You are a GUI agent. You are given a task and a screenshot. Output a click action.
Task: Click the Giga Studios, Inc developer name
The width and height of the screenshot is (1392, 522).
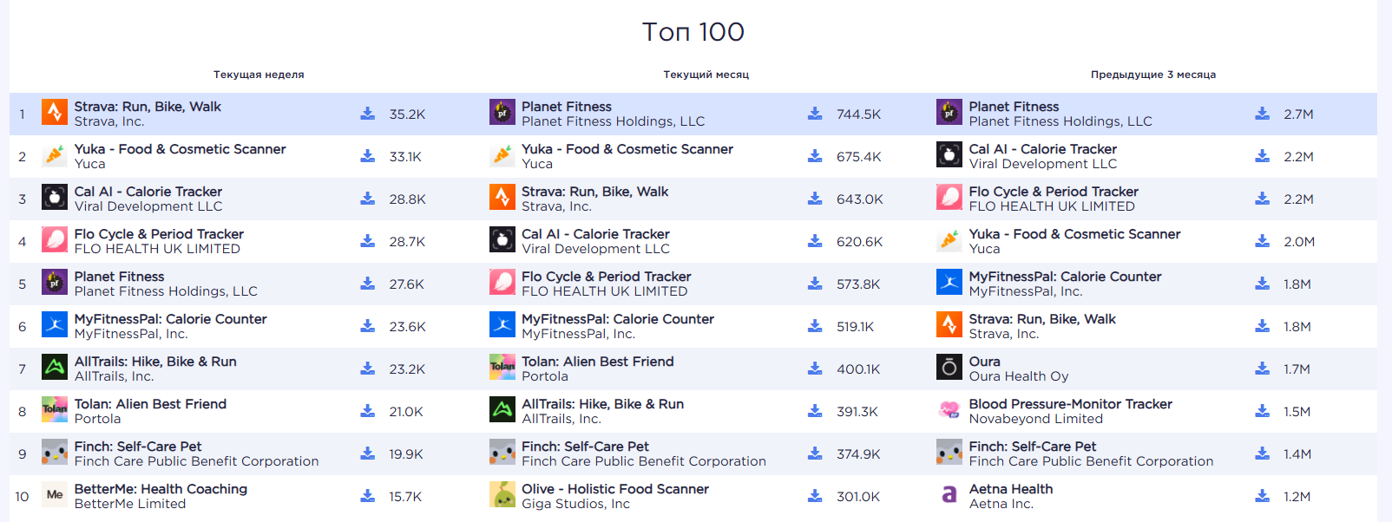coord(575,504)
